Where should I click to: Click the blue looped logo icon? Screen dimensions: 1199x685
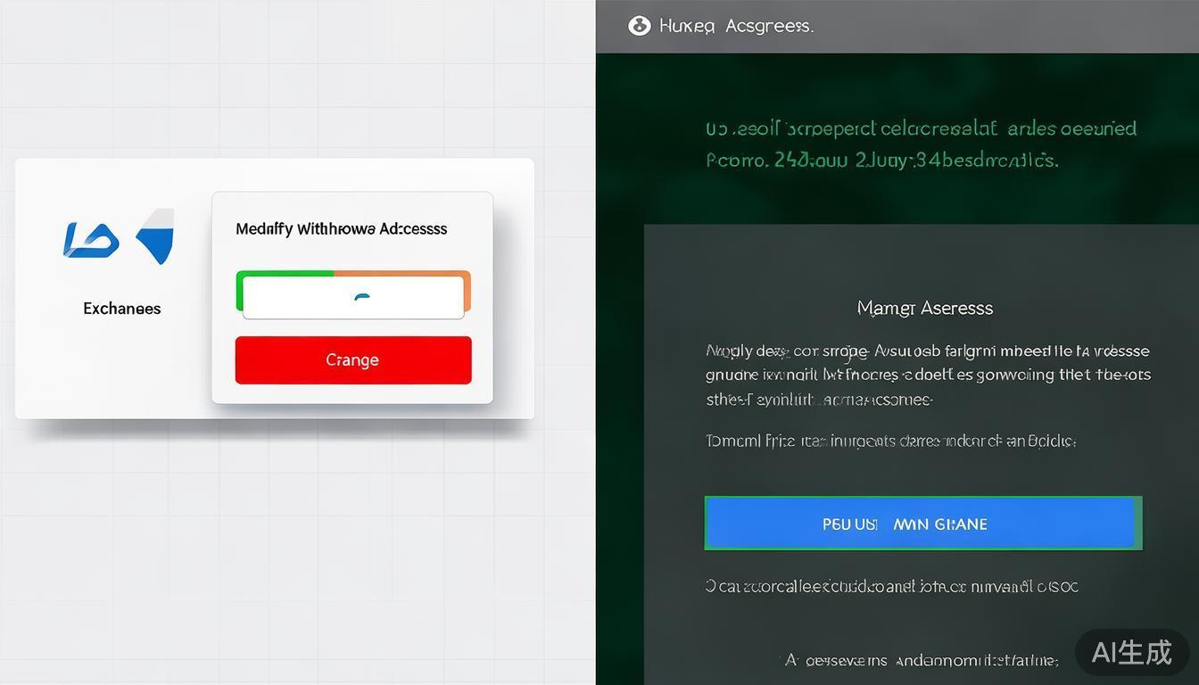pyautogui.click(x=91, y=240)
